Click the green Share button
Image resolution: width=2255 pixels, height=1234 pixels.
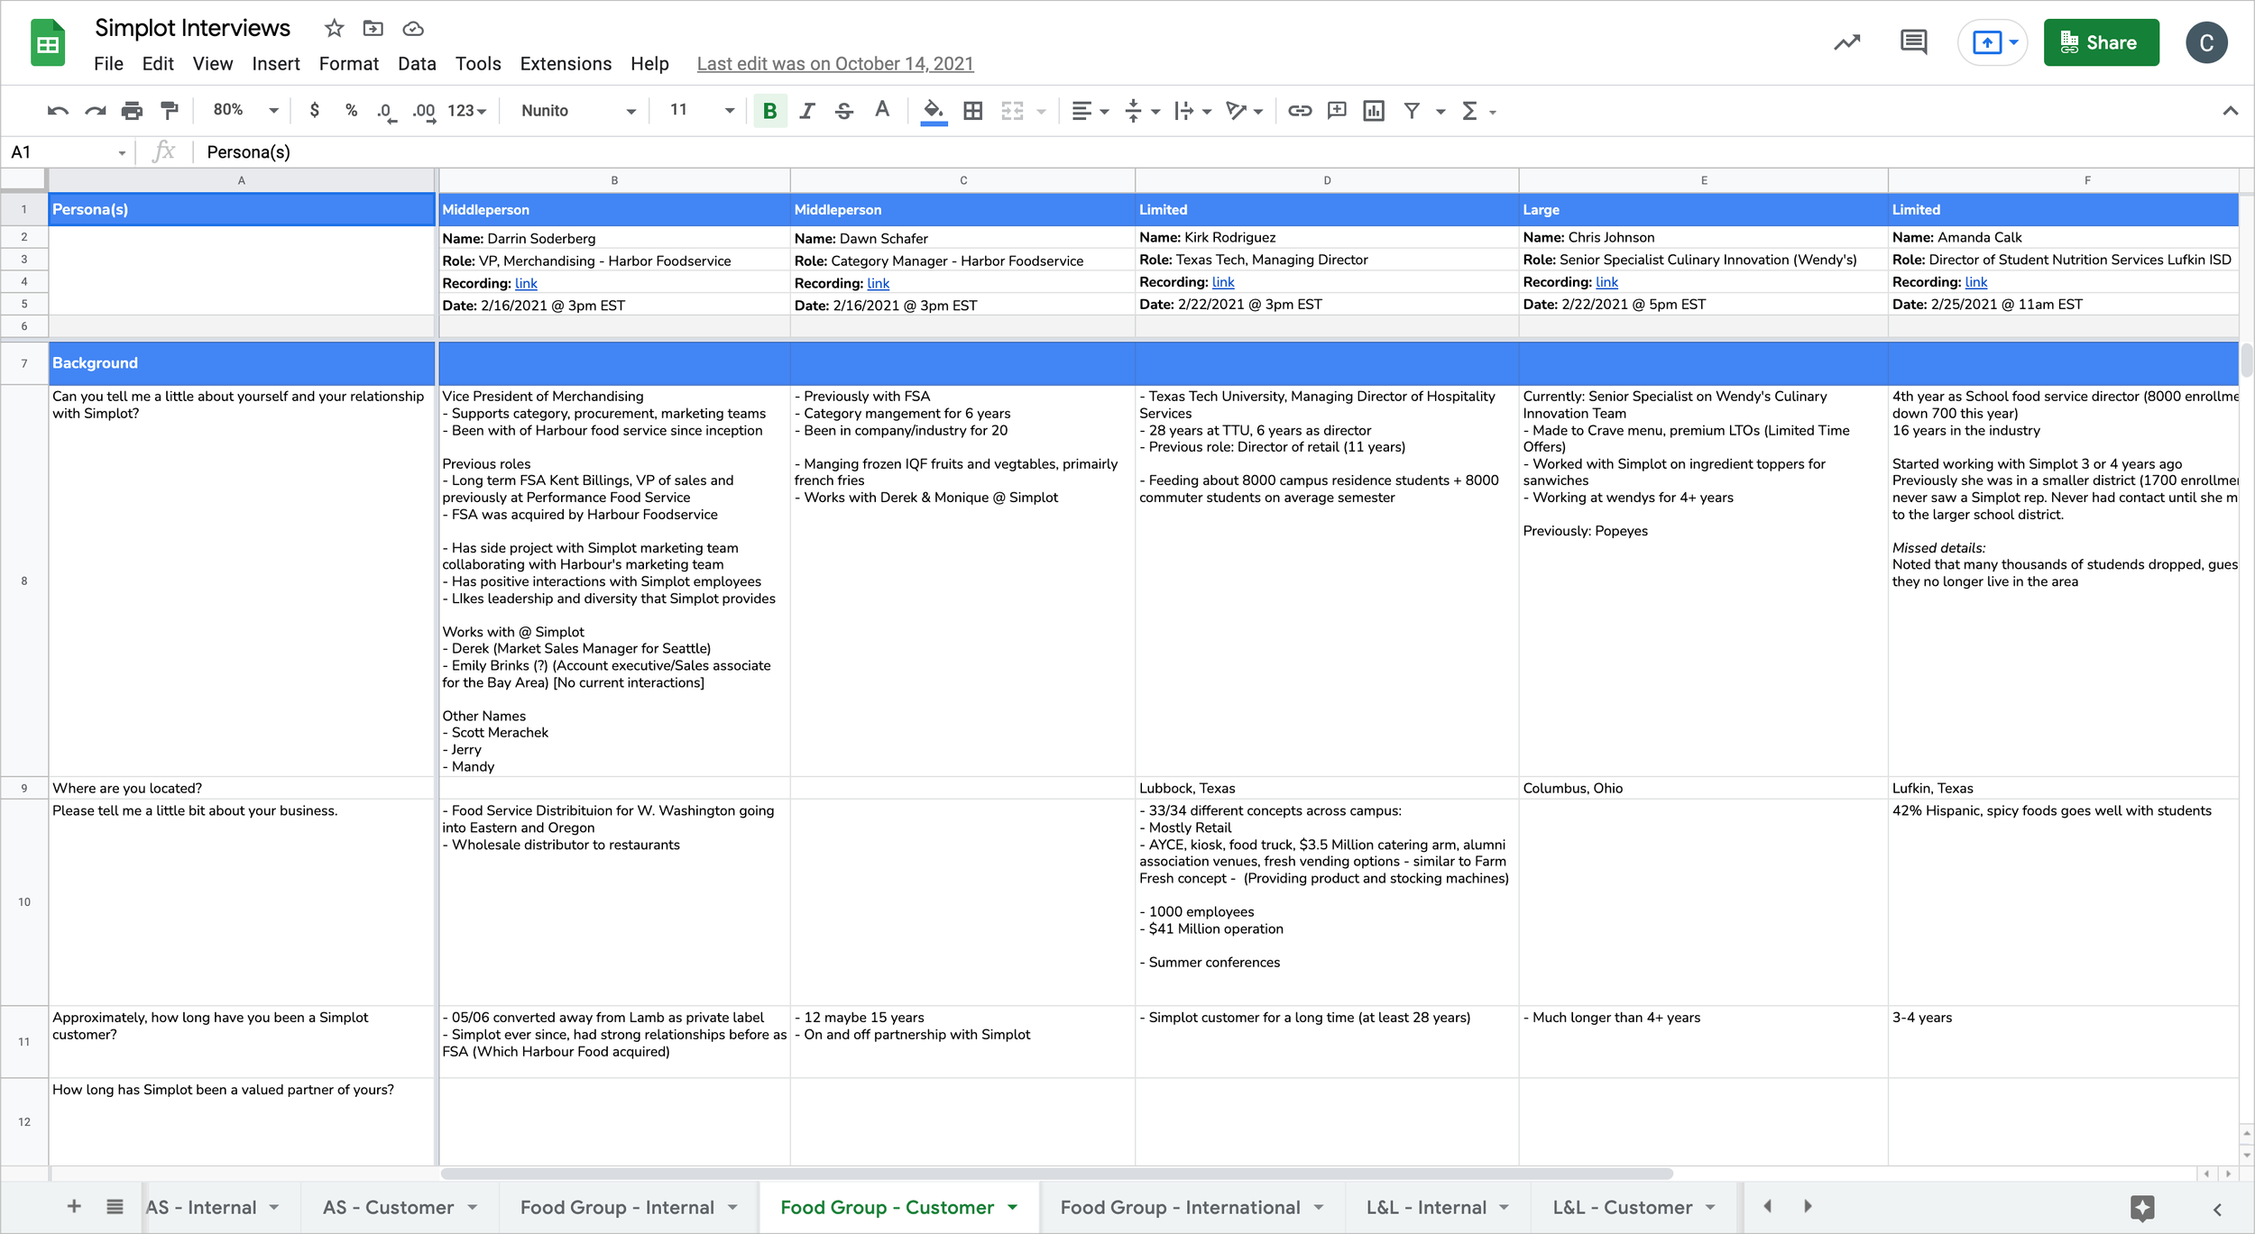pos(2101,42)
